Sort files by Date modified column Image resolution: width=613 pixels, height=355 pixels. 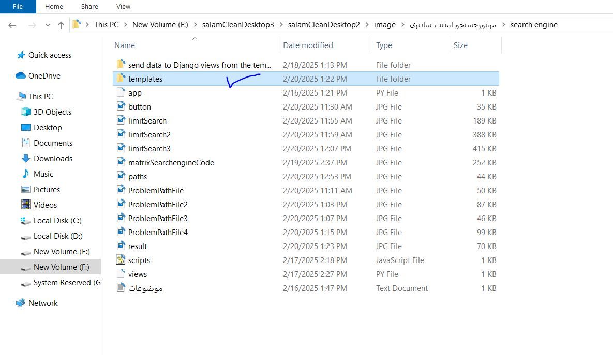[308, 45]
